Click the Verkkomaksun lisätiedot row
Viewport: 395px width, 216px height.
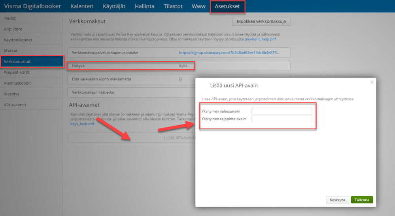point(131,92)
